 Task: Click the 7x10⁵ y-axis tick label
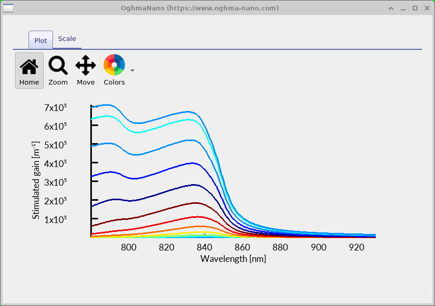(56, 107)
